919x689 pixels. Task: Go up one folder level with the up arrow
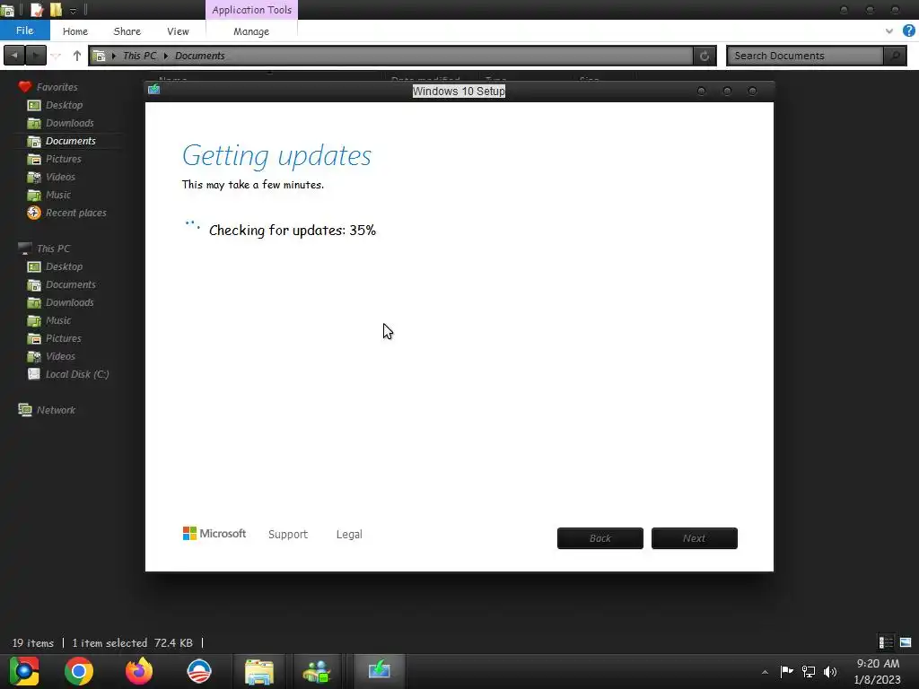pyautogui.click(x=77, y=56)
